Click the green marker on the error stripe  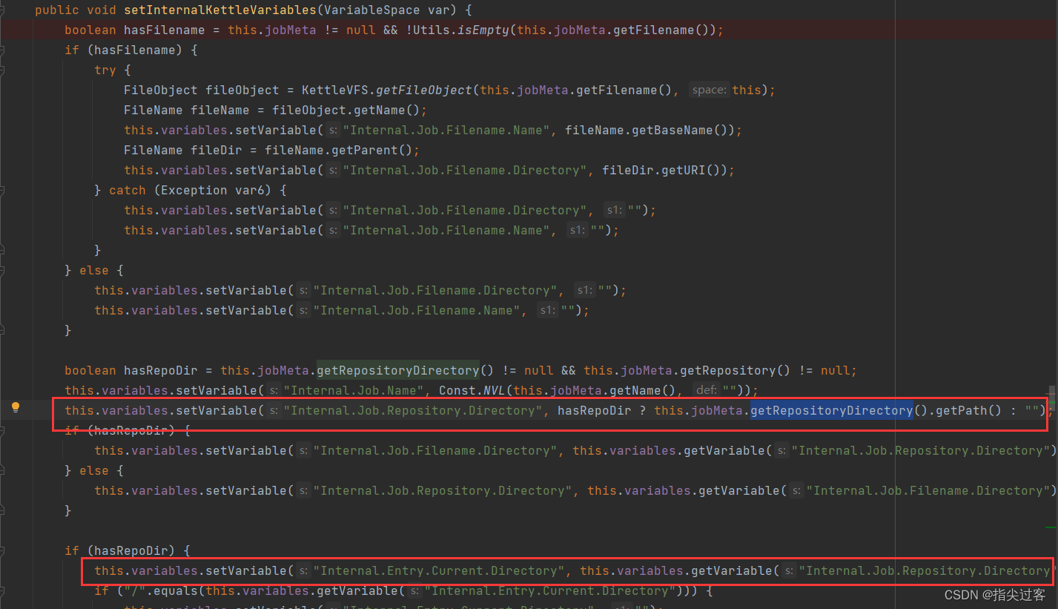(1051, 527)
